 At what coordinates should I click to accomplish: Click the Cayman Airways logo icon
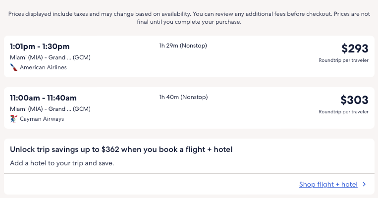pyautogui.click(x=14, y=119)
